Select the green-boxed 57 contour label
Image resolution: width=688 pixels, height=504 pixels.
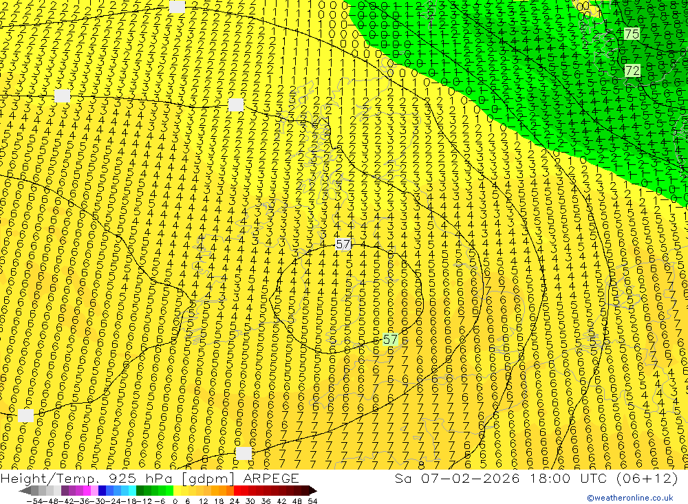[x=390, y=339]
